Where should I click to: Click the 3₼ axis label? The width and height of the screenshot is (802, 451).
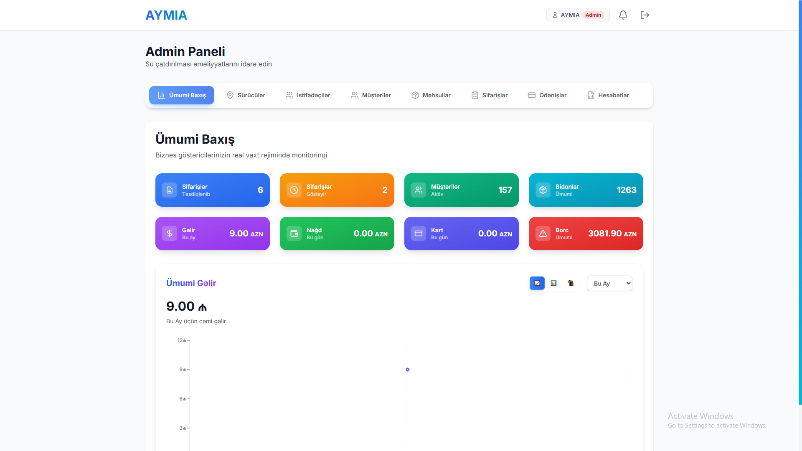183,428
